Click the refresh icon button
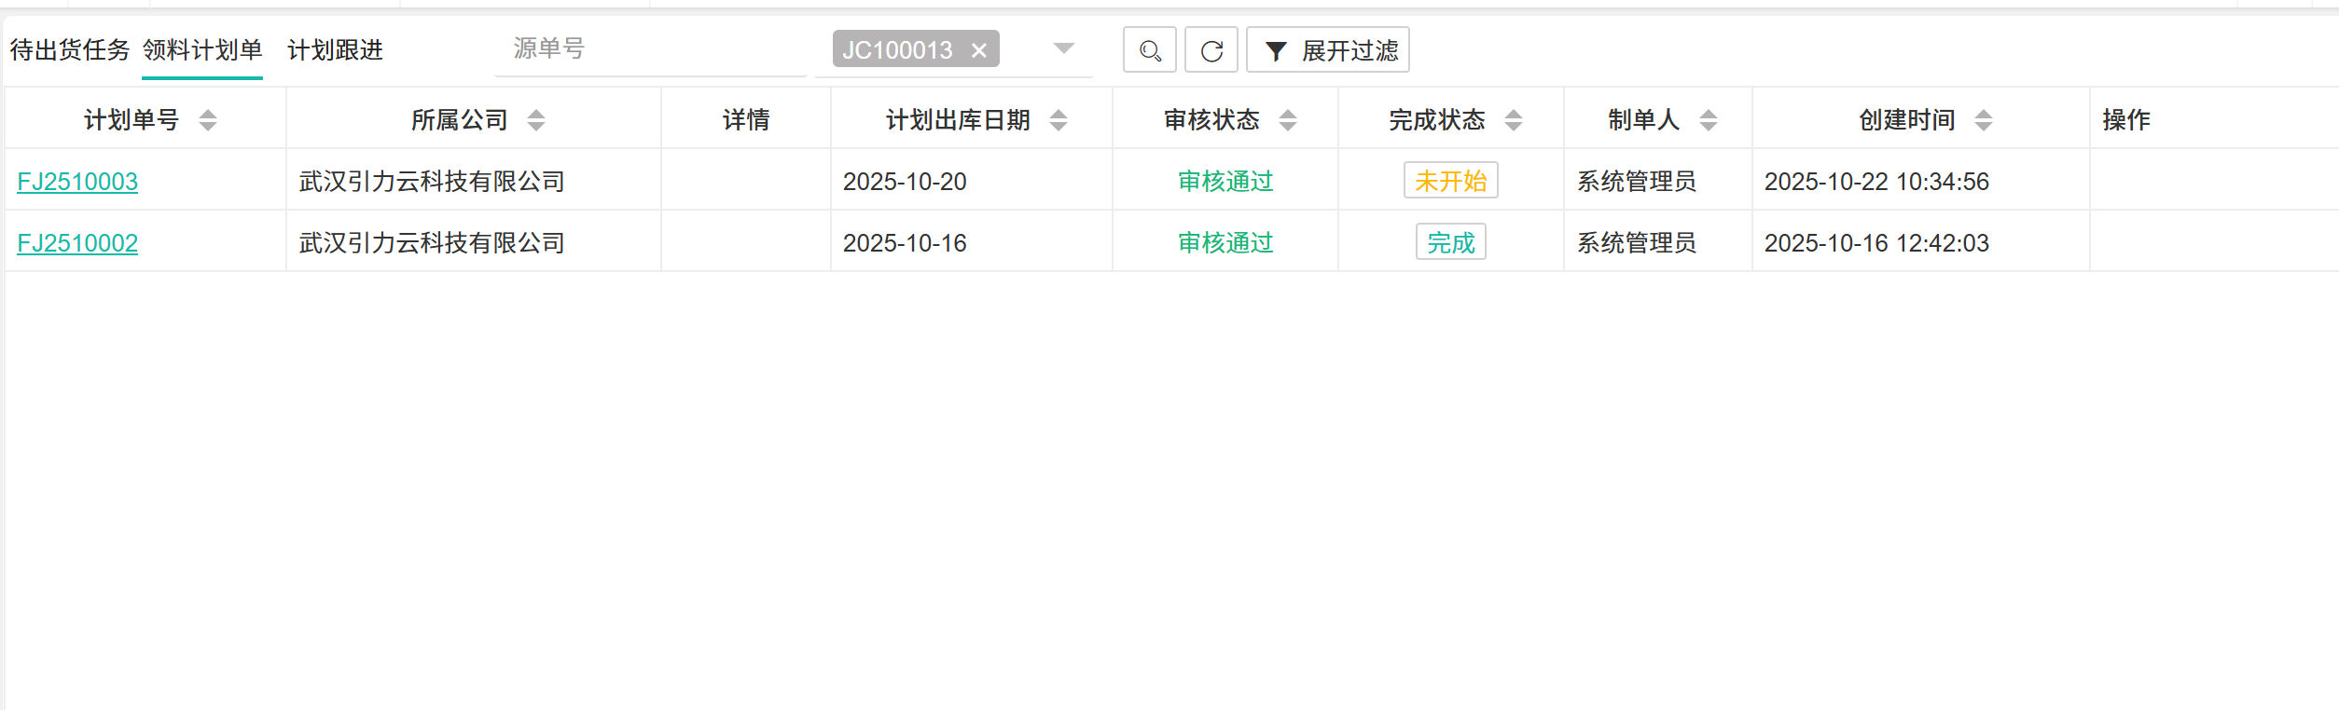Image resolution: width=2339 pixels, height=710 pixels. click(x=1211, y=50)
